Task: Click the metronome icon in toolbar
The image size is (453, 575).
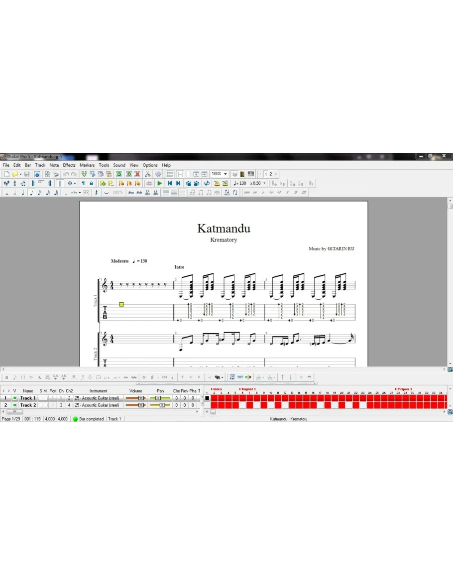Action: click(x=217, y=183)
